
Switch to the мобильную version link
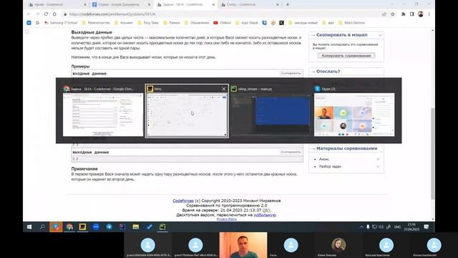(265, 215)
